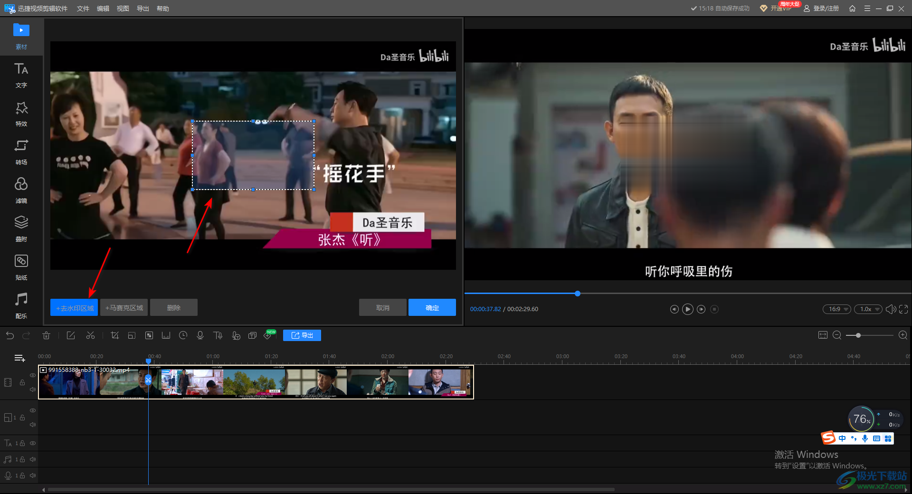Screen dimensions: 912x494
Task: Open the 特效 effects panel
Action: click(x=21, y=114)
